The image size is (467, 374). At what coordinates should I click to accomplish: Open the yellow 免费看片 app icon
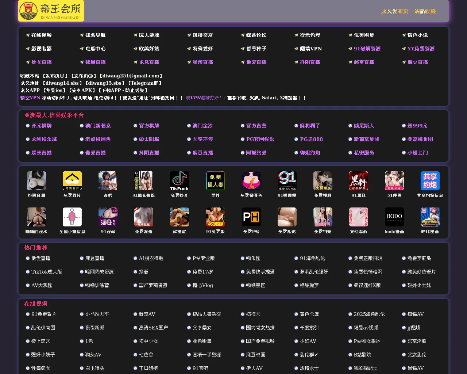(72, 181)
